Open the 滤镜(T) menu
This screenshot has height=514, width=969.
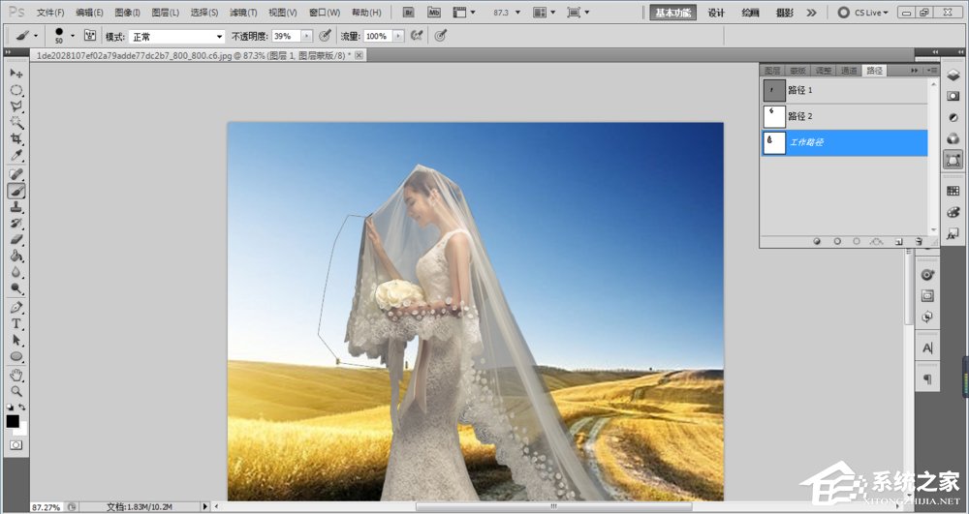pos(242,13)
